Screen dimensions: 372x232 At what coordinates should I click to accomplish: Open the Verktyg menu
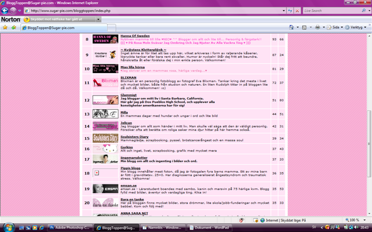[355, 27]
